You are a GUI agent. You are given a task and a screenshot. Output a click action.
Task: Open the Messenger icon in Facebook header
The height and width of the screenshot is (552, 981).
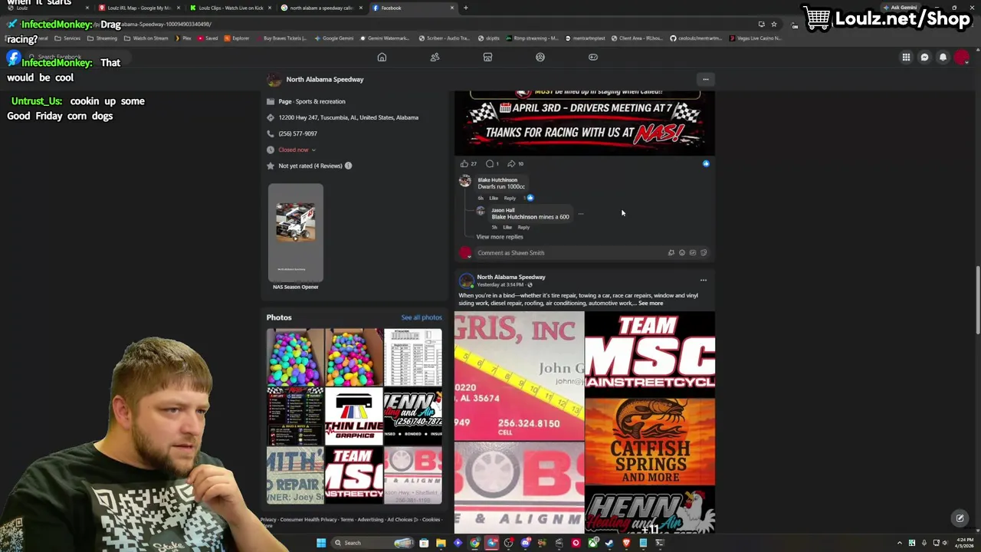[924, 58]
